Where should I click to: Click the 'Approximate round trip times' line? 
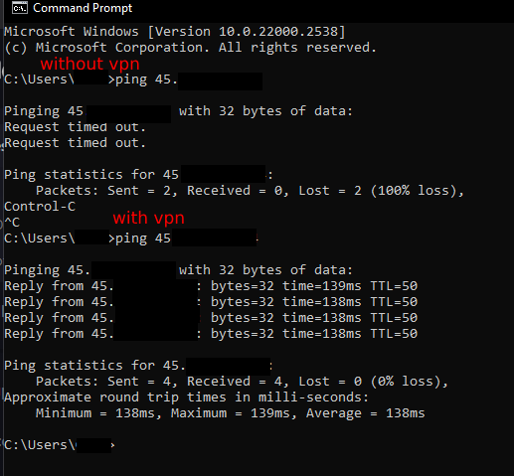point(186,397)
